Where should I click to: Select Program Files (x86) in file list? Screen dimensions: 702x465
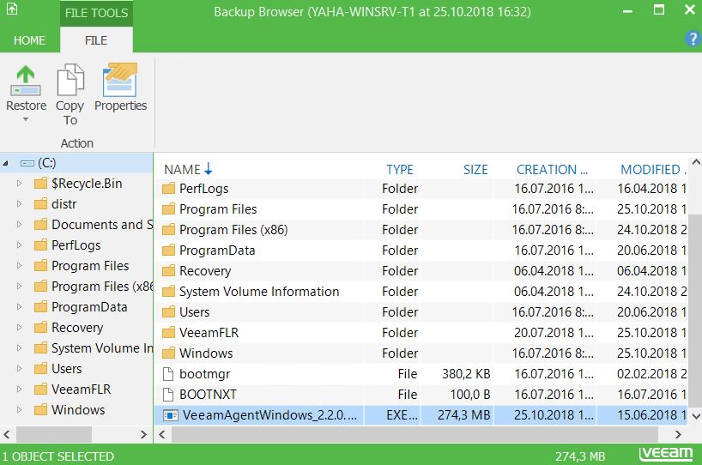[421, 230]
